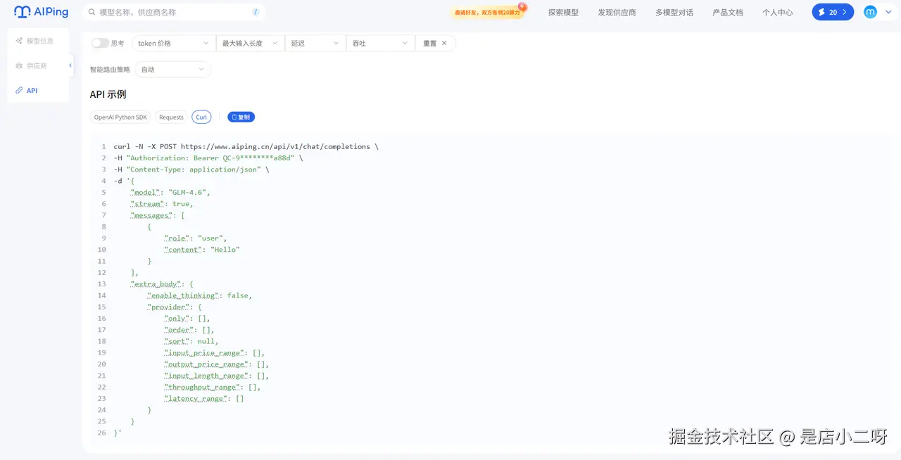This screenshot has height=460, width=901.
Task: Open the 最大输入长度 dropdown
Action: click(x=250, y=43)
